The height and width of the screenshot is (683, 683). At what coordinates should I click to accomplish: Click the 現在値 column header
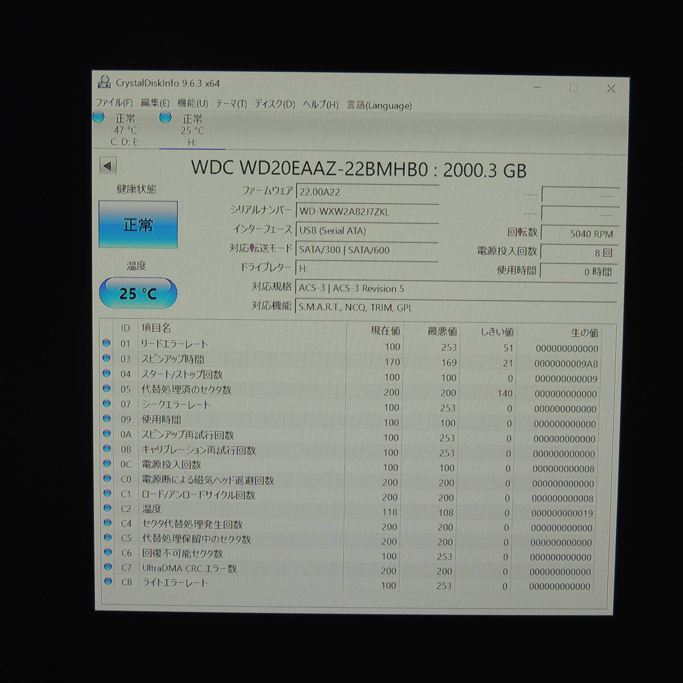pos(385,331)
